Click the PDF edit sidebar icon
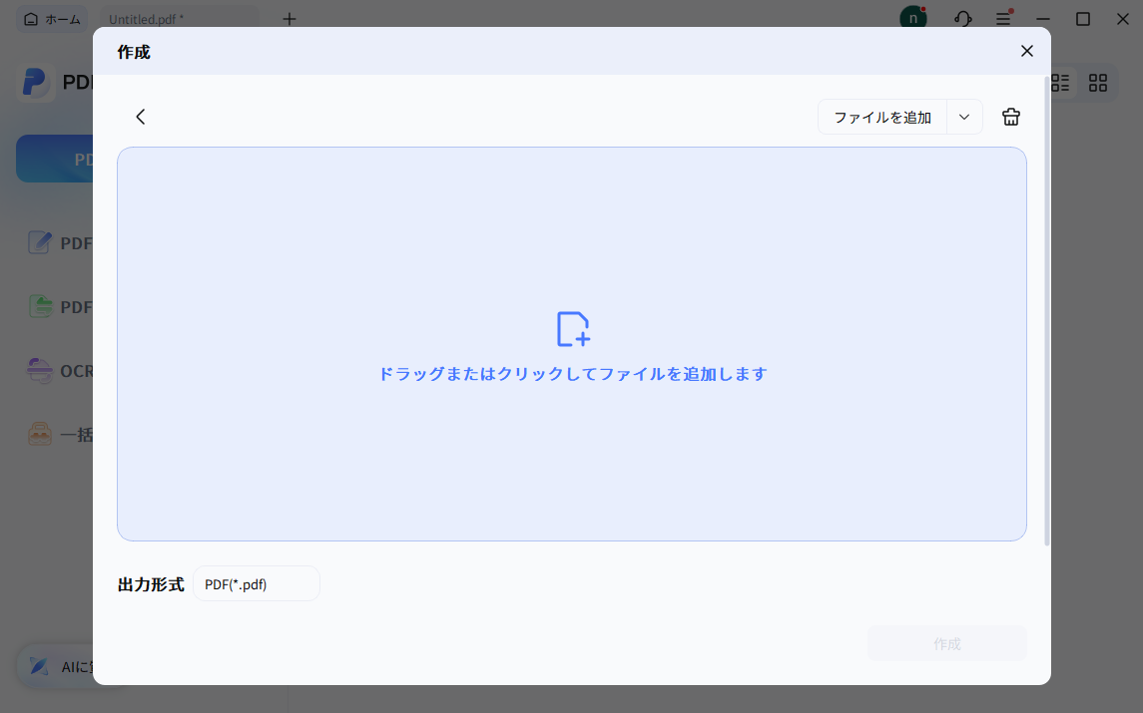 coord(39,242)
